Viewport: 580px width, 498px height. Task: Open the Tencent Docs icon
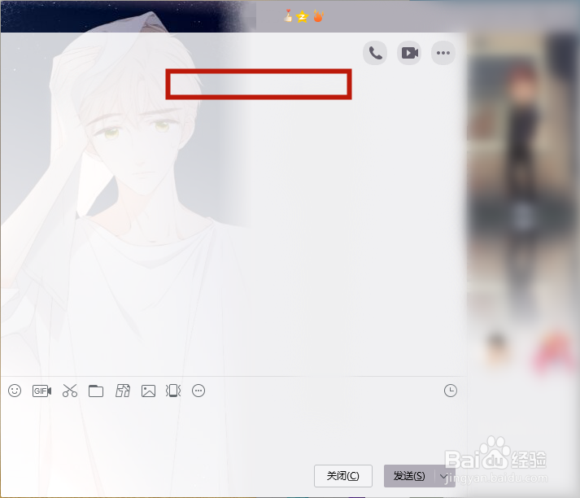123,391
